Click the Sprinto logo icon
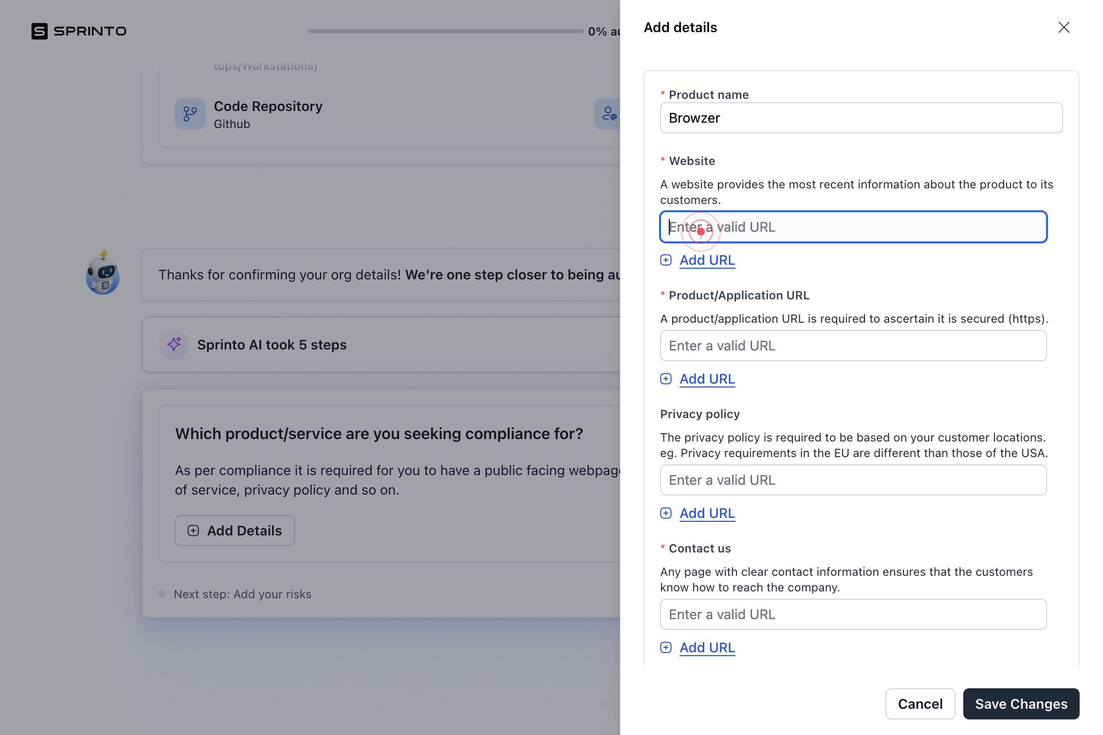This screenshot has height=735, width=1103. (x=39, y=31)
